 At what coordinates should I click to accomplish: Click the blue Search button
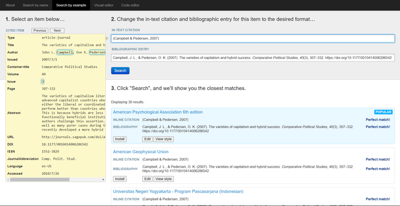click(120, 71)
